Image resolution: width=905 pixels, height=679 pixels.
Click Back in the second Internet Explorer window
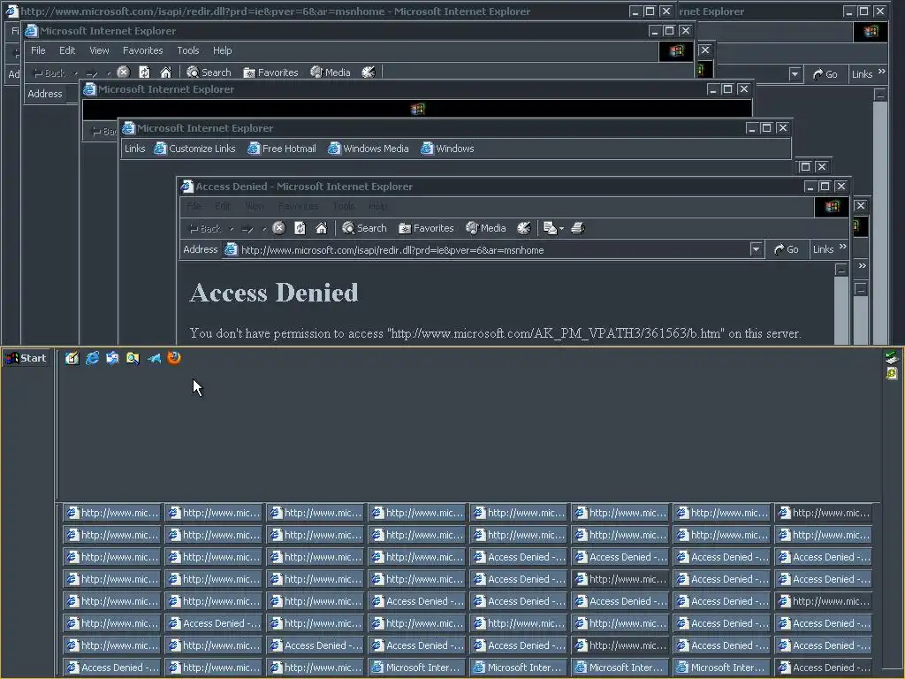coord(49,72)
